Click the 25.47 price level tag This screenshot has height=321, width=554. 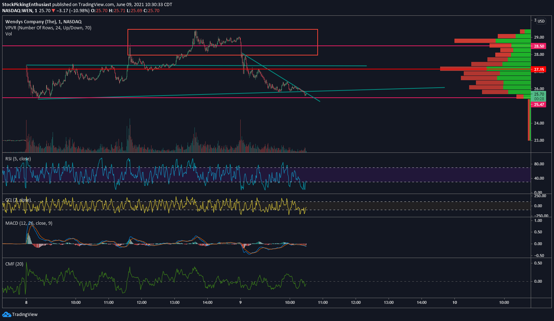click(539, 104)
